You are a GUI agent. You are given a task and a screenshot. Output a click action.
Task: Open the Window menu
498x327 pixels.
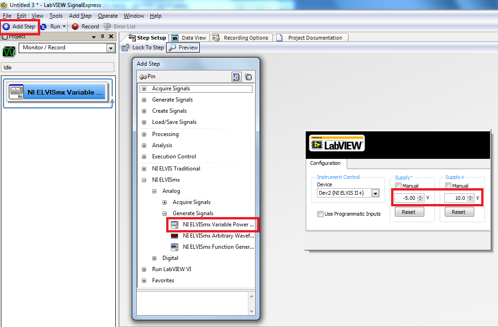point(133,16)
